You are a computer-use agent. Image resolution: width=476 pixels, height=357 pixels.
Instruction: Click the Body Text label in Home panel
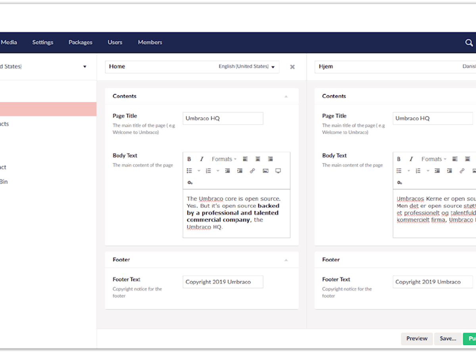pyautogui.click(x=125, y=155)
